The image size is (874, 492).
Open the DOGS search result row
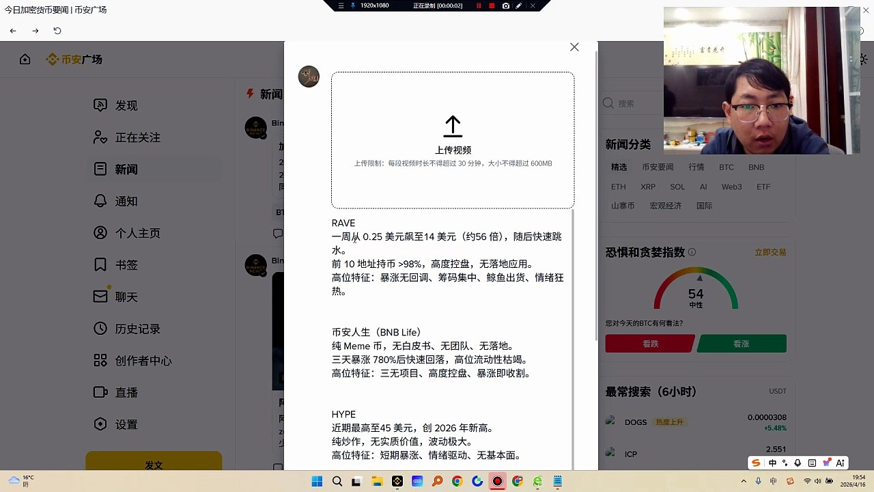pyautogui.click(x=696, y=422)
